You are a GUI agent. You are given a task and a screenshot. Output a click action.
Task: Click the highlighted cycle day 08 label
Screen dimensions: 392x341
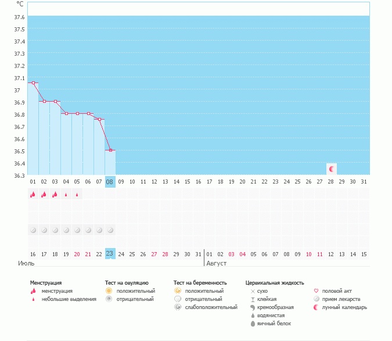pyautogui.click(x=110, y=182)
